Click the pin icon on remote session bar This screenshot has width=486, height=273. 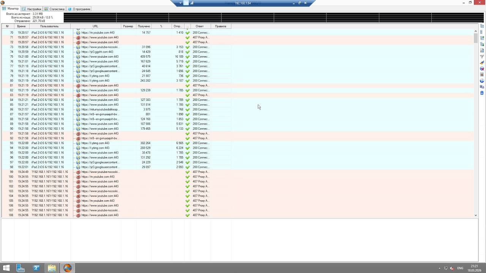click(x=186, y=3)
